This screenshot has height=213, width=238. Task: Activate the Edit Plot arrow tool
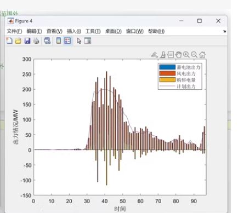coord(79,41)
